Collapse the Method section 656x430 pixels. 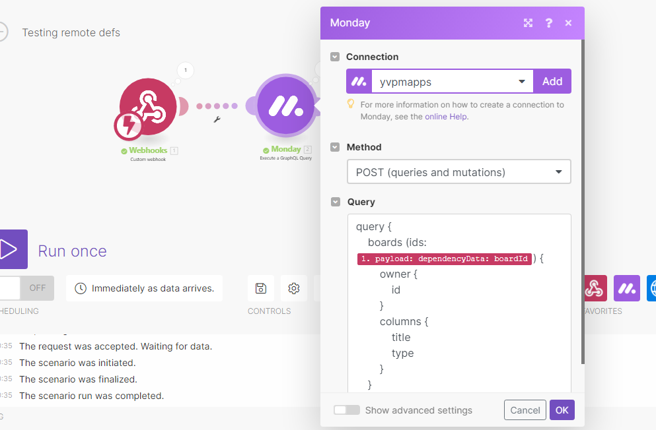335,147
